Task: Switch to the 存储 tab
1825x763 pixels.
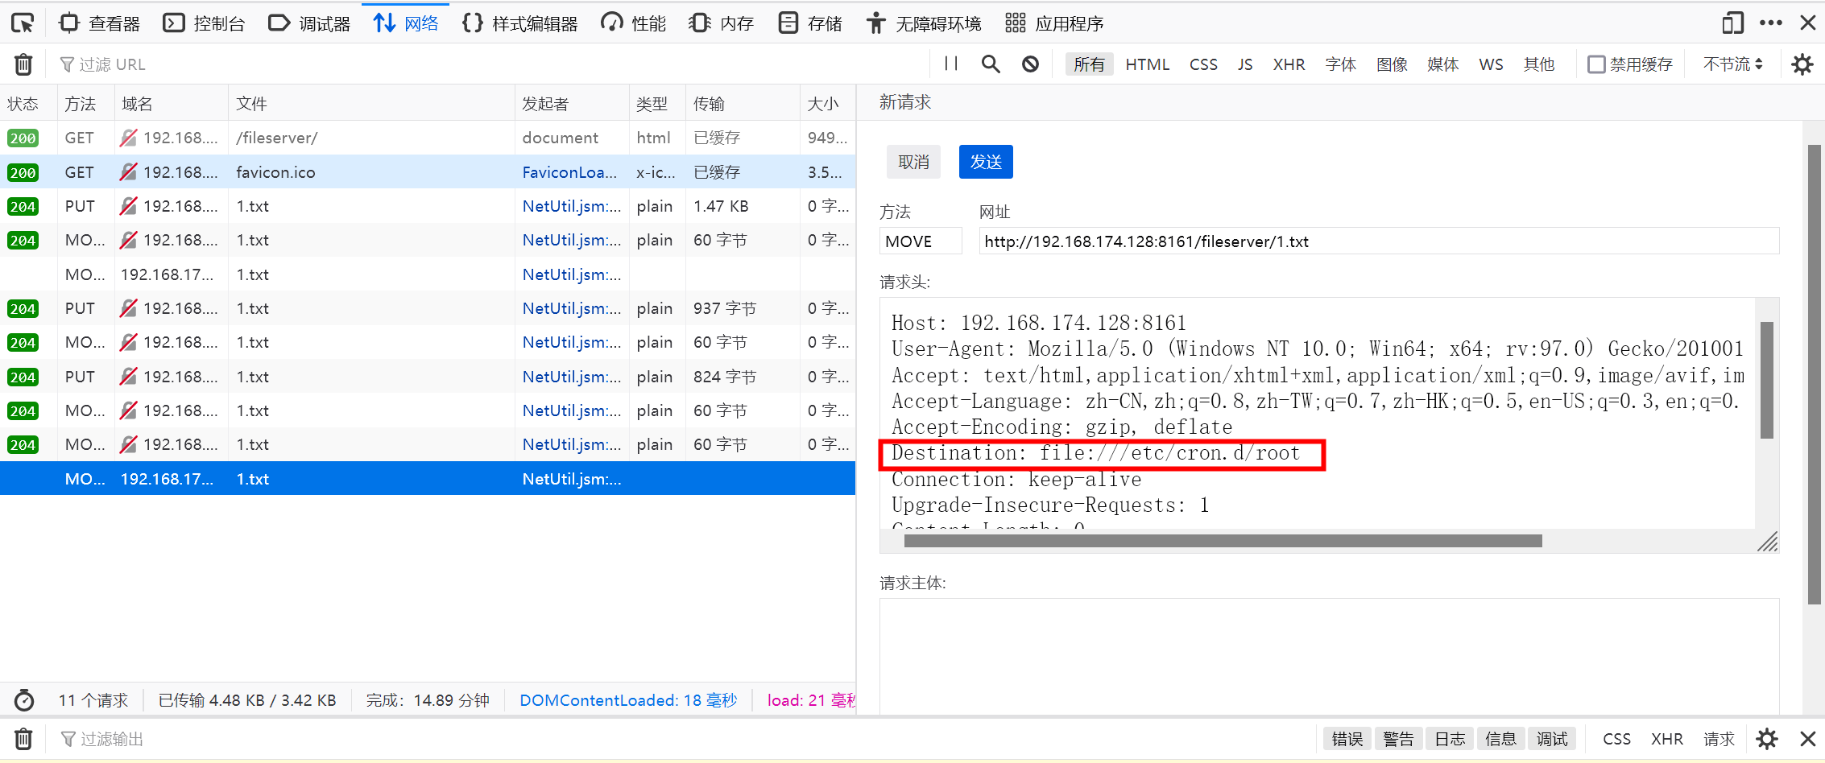Action: 810,23
